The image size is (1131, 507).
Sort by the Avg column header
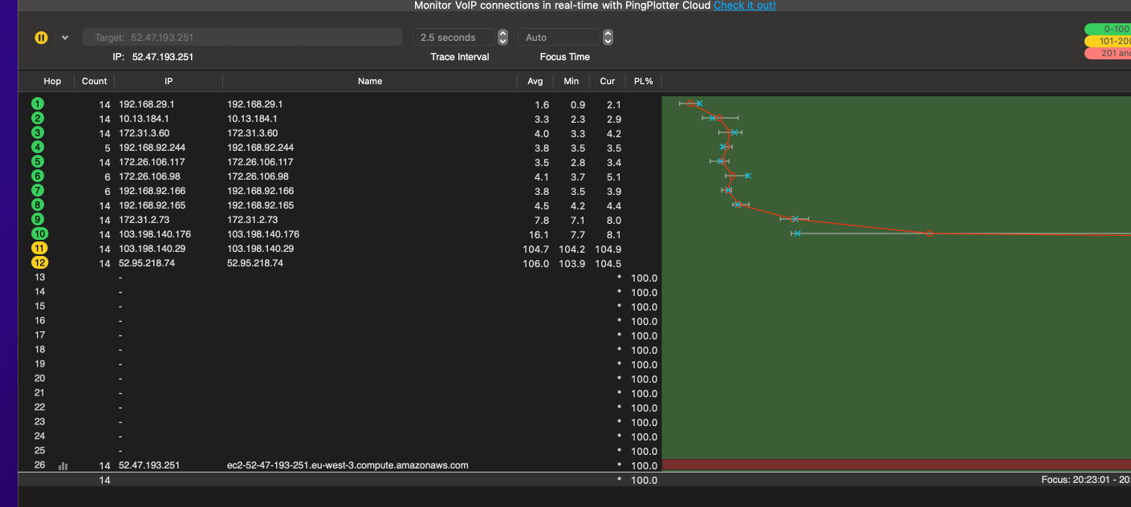tap(535, 81)
